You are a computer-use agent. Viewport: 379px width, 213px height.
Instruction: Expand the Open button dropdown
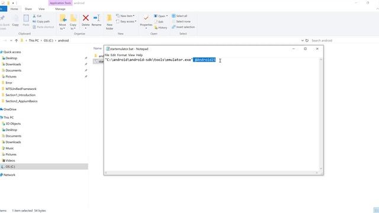click(167, 16)
